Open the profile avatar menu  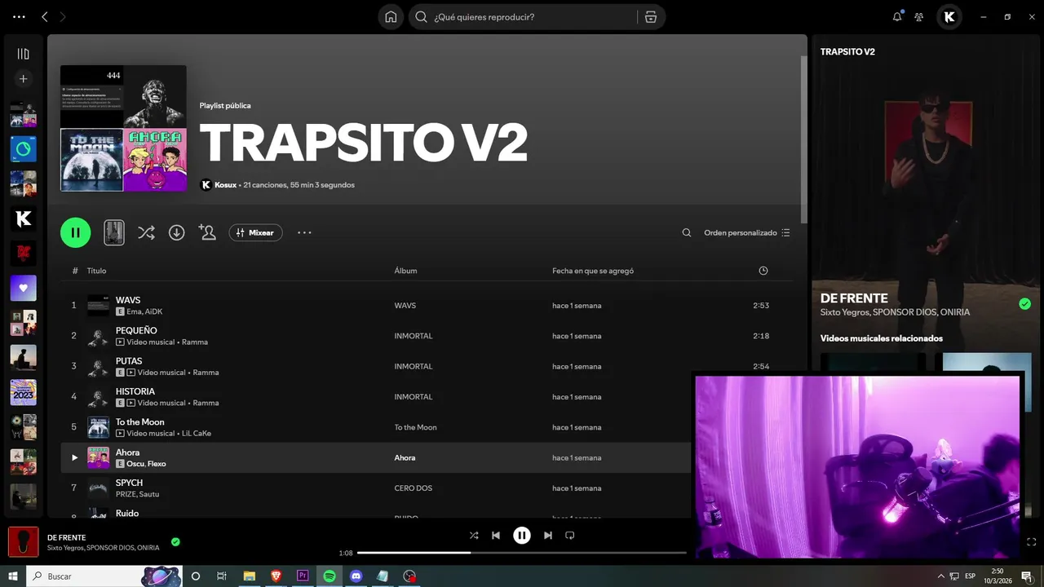click(x=949, y=16)
